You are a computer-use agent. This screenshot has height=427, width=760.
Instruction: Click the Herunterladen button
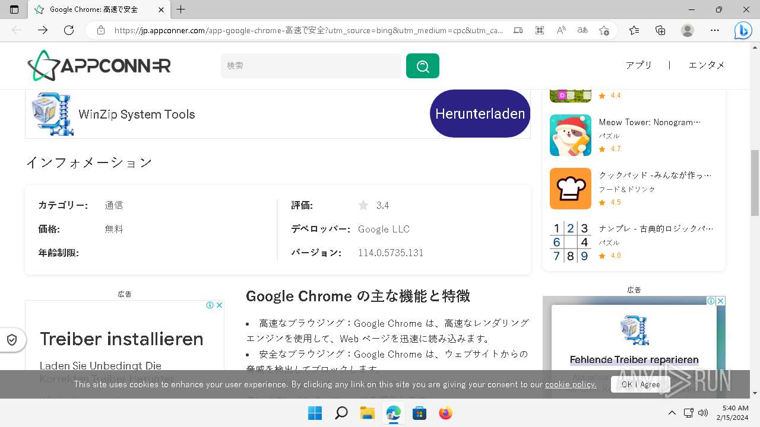tap(480, 113)
